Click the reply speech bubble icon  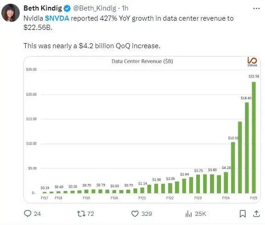[28, 214]
